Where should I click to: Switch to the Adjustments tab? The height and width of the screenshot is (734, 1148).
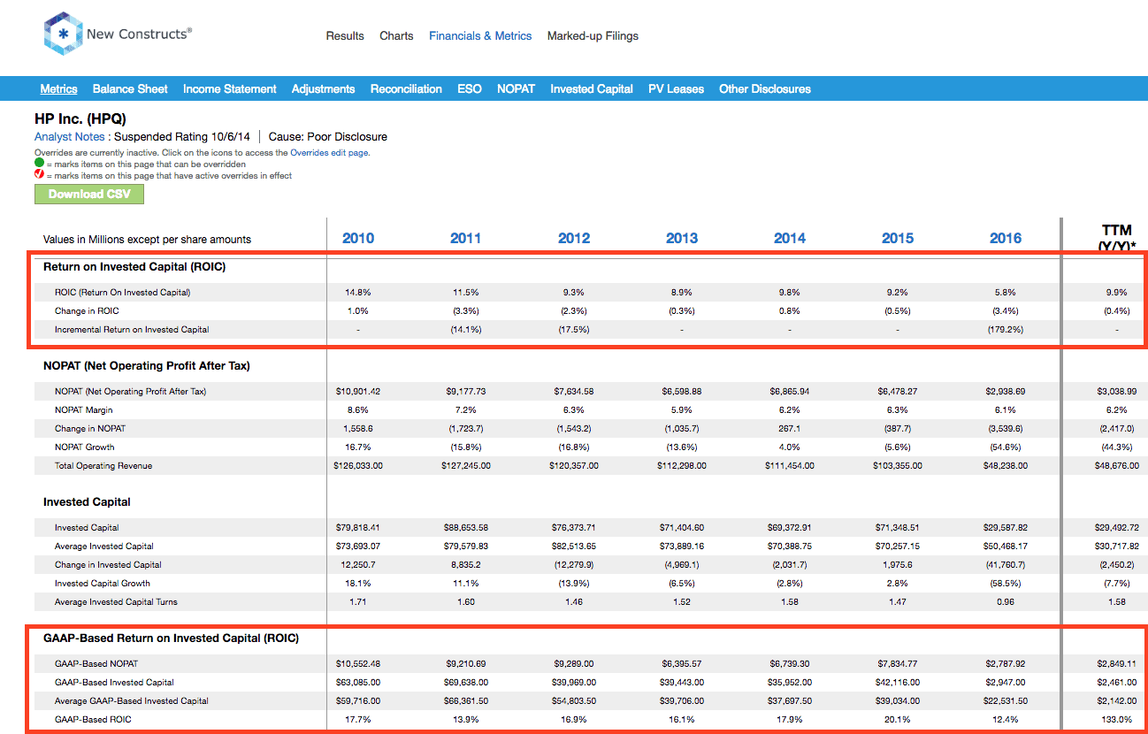[323, 88]
